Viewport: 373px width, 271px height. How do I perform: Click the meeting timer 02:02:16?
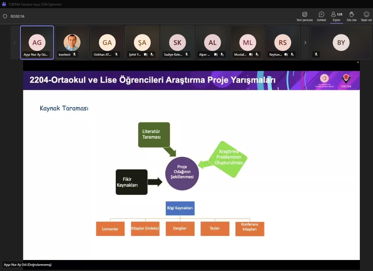click(18, 16)
